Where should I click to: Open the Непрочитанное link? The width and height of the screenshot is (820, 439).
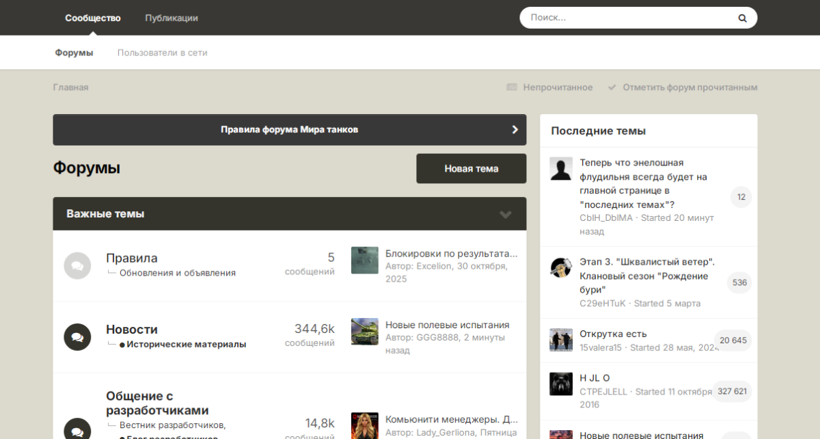pyautogui.click(x=558, y=88)
